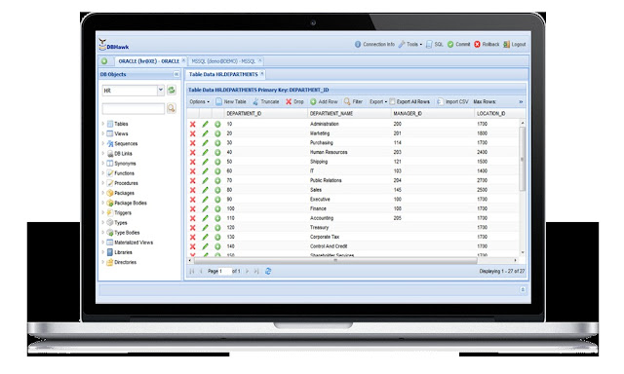Open the SQL editor
The image size is (624, 374).
coord(434,44)
